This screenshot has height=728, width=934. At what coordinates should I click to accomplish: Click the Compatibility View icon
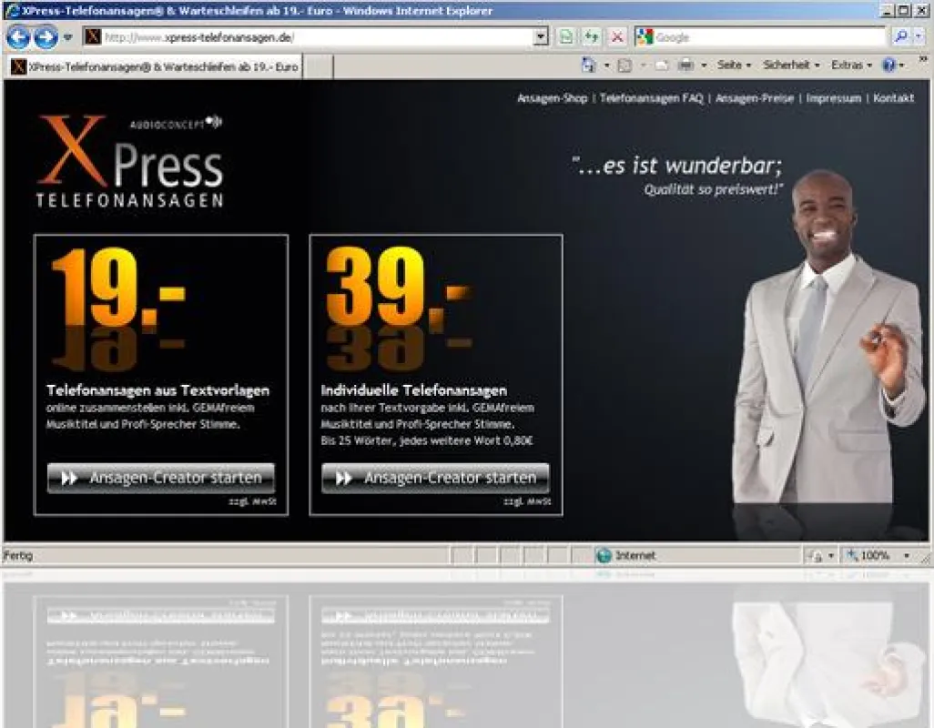tap(566, 37)
